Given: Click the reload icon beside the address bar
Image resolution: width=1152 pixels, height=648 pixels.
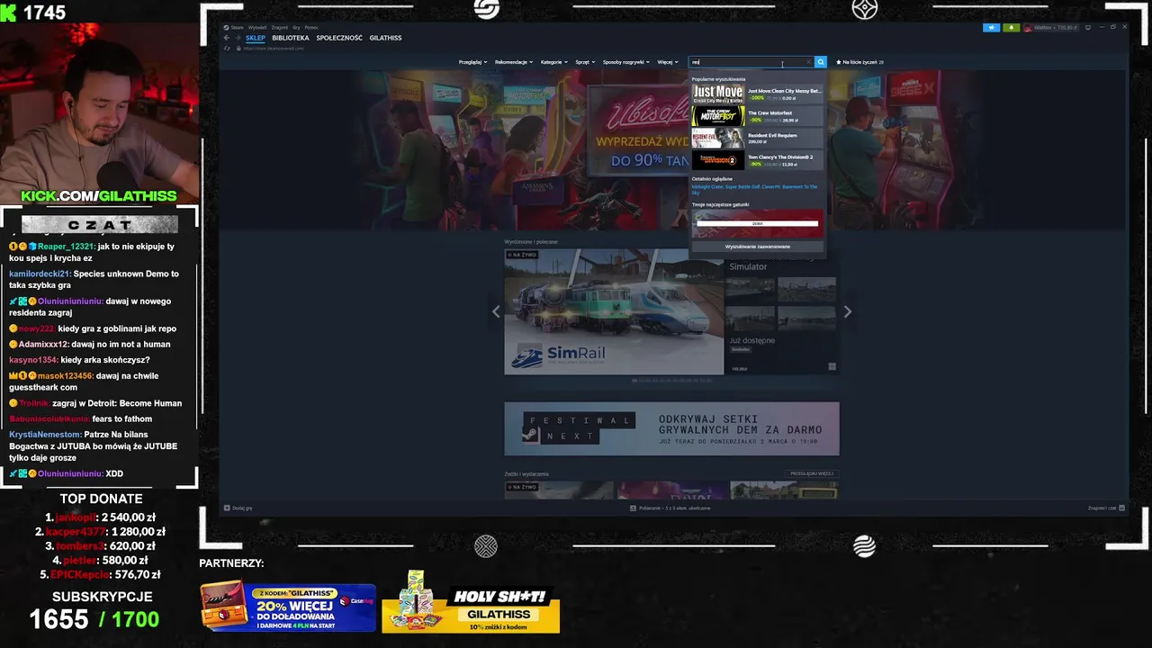Looking at the screenshot, I should pos(227,48).
